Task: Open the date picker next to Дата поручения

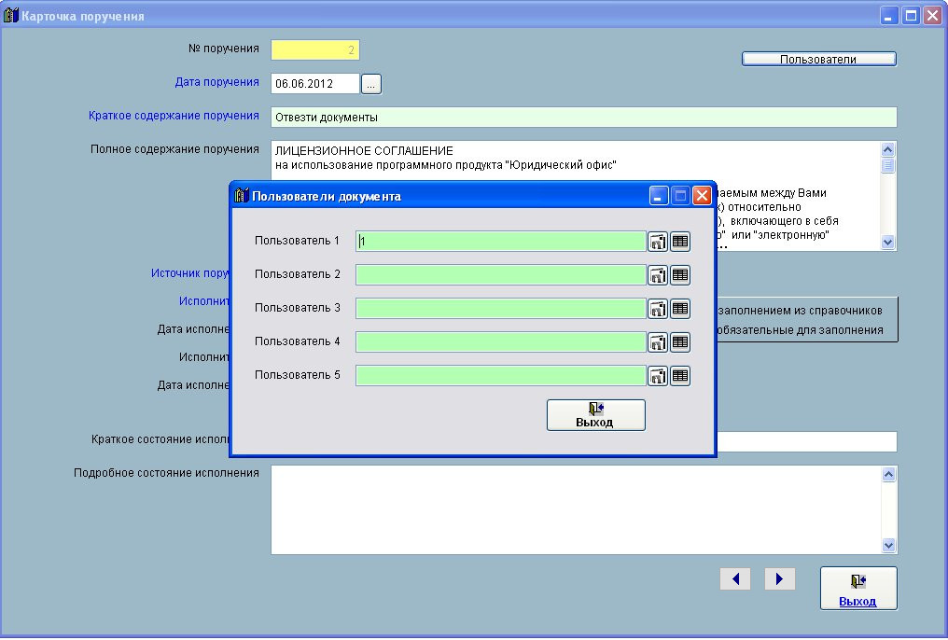Action: click(x=371, y=84)
